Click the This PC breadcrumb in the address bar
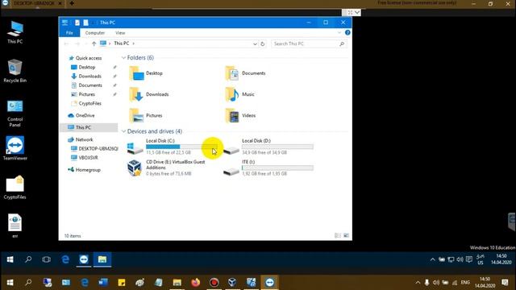Screen dimensions: 516x290 coord(122,43)
